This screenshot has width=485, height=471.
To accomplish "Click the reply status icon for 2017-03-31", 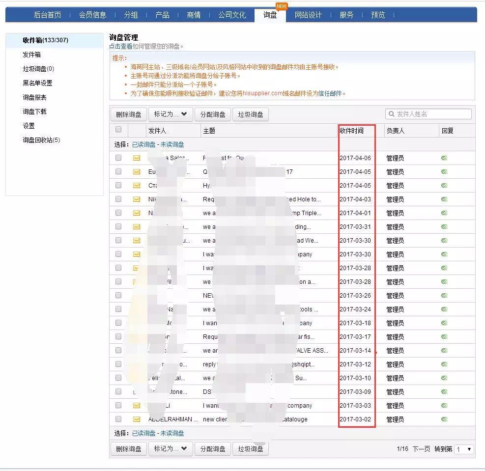I will tap(444, 227).
